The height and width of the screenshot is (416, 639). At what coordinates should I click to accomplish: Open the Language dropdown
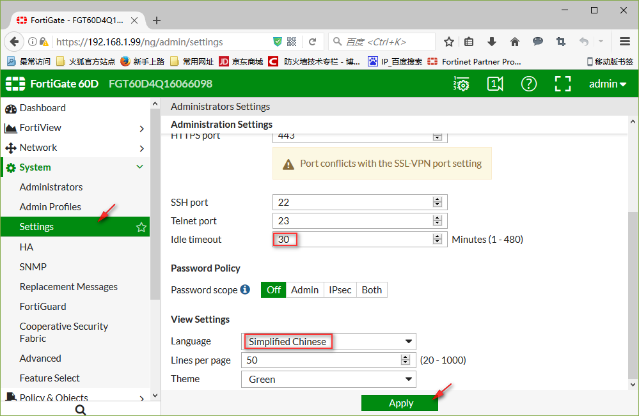click(x=329, y=341)
